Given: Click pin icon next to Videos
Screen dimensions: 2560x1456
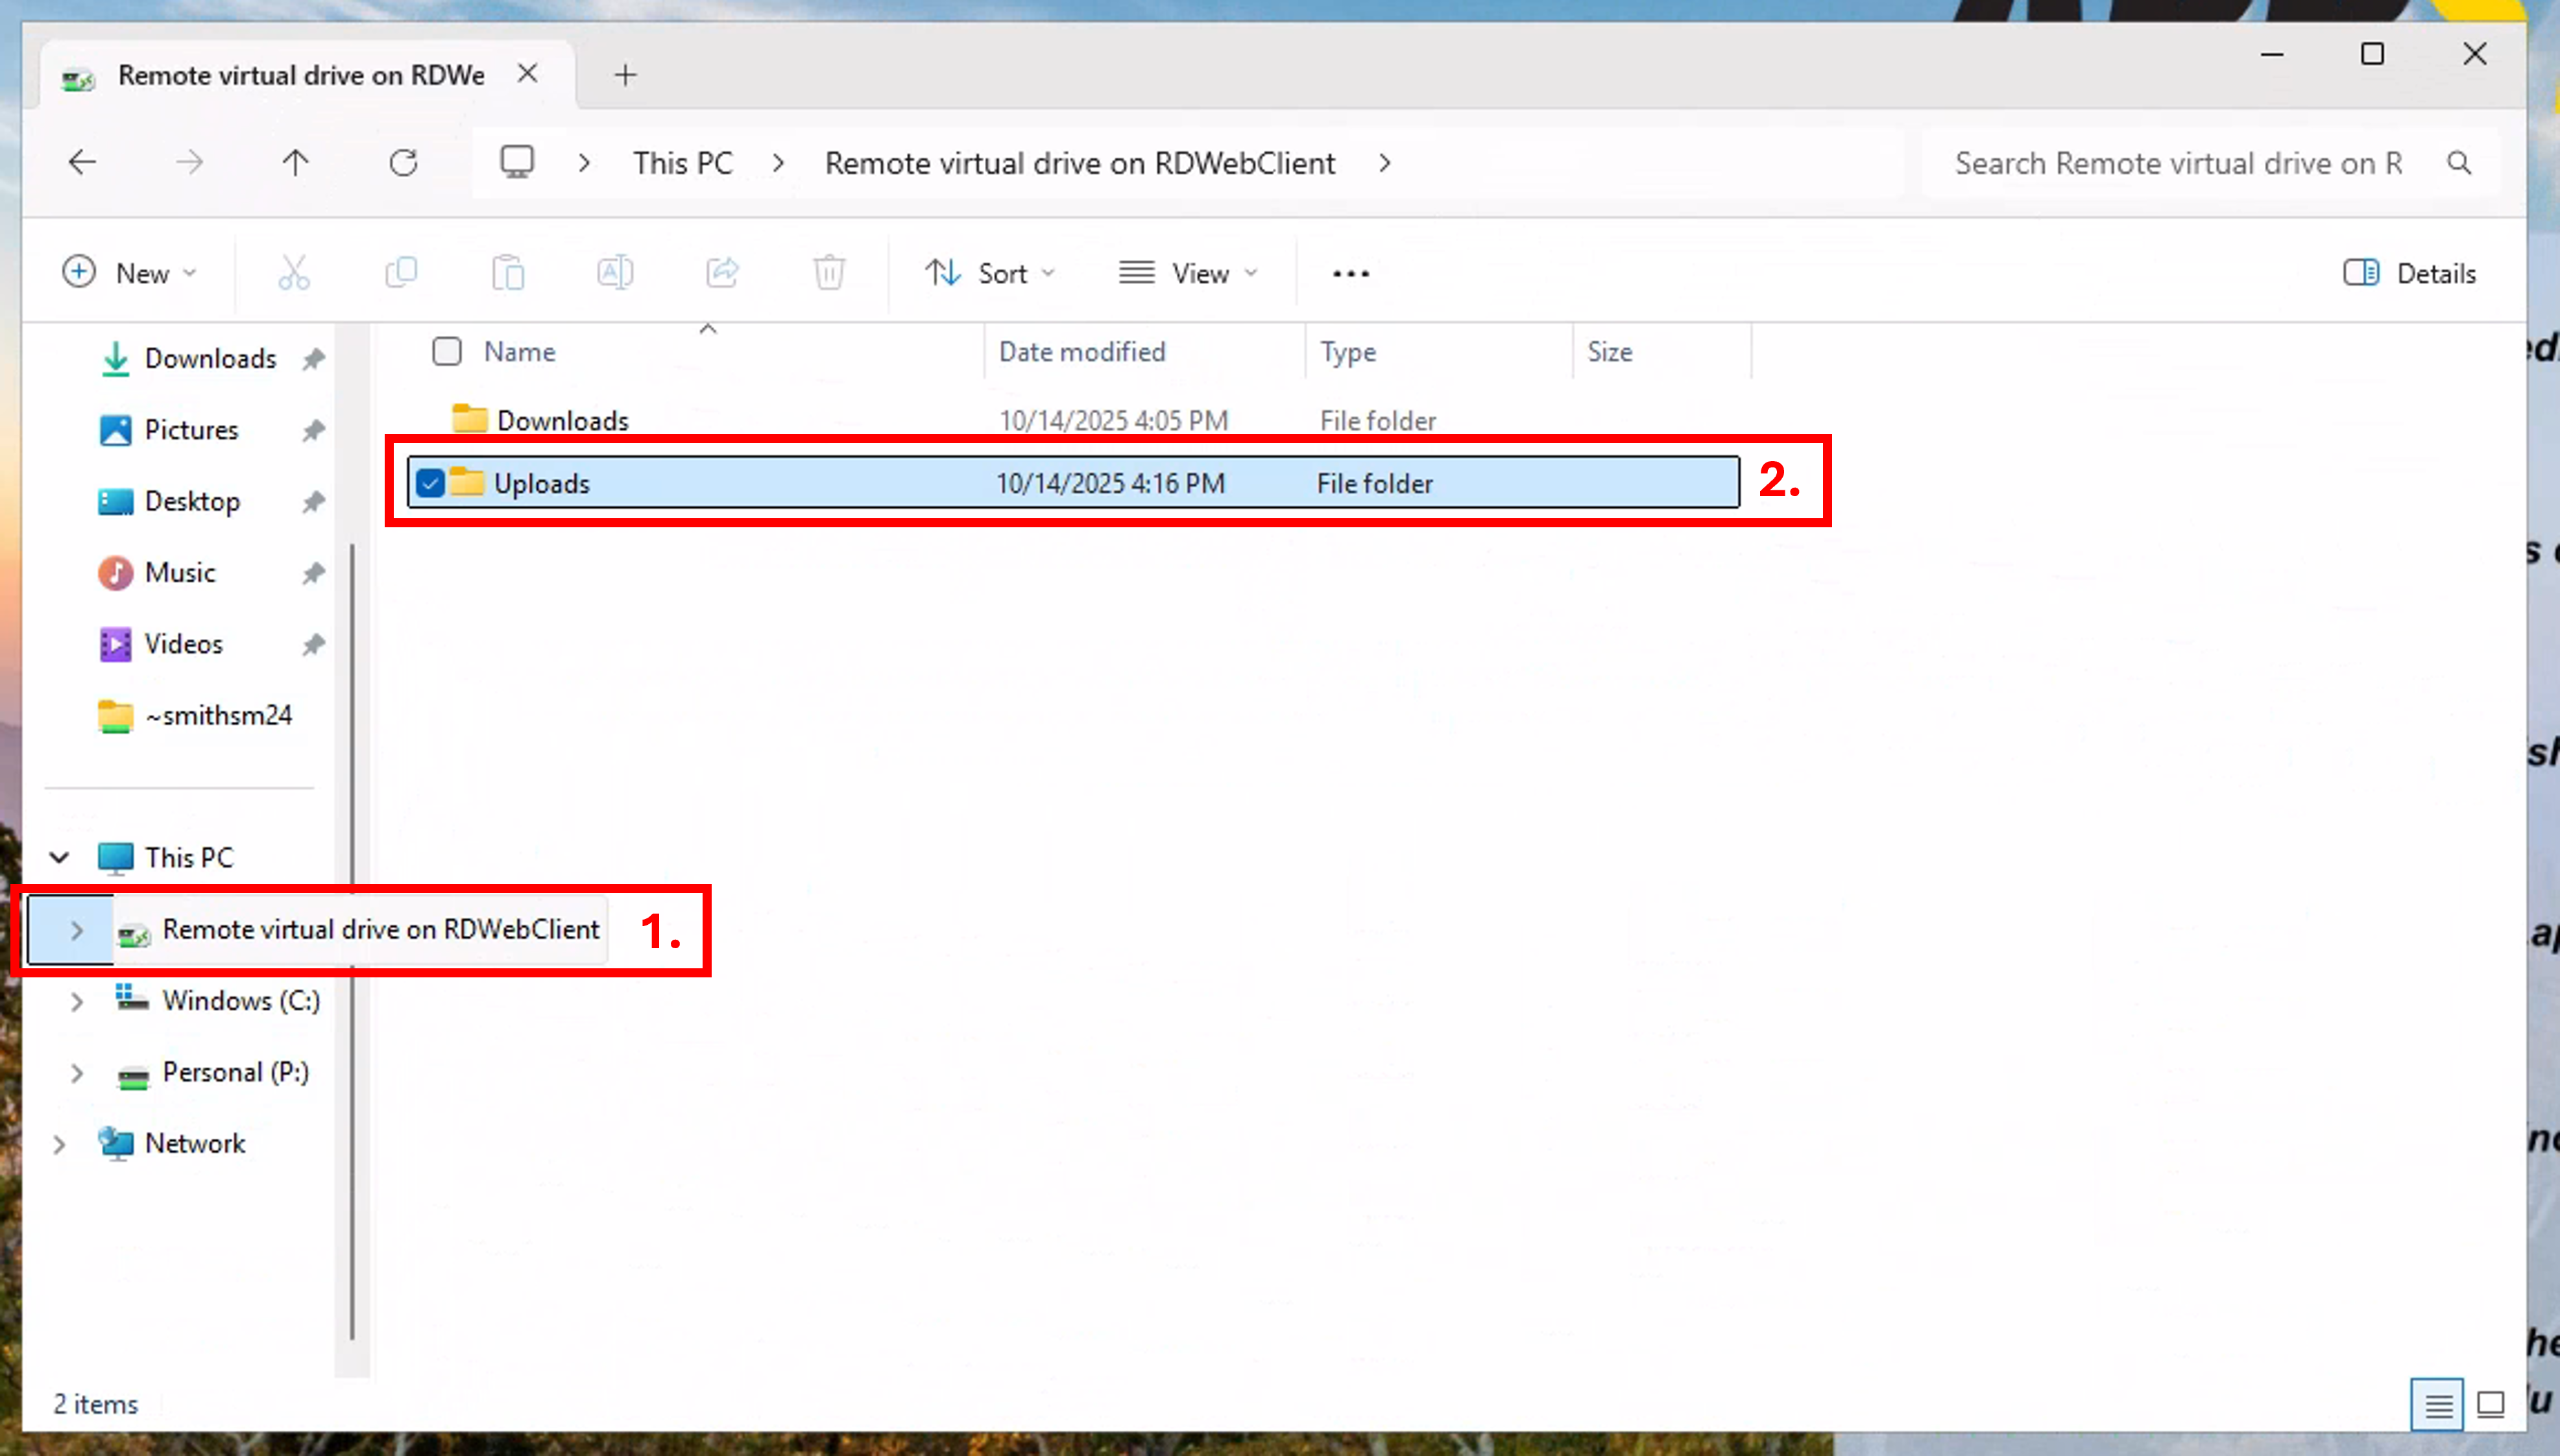Looking at the screenshot, I should [x=314, y=644].
